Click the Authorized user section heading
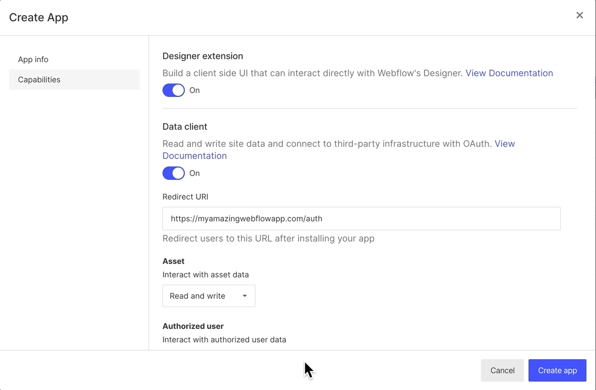596x390 pixels. [193, 326]
